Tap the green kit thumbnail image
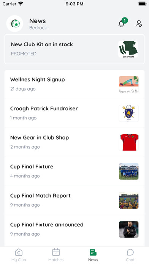149x264 pixels. point(128,49)
